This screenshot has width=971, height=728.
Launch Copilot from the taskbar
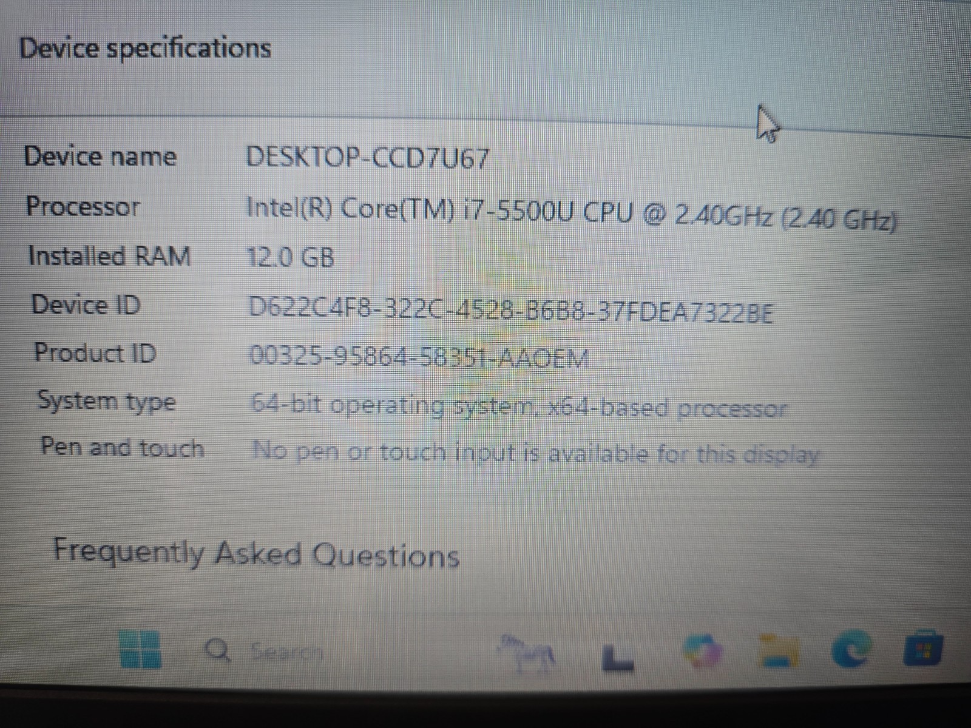(x=702, y=652)
